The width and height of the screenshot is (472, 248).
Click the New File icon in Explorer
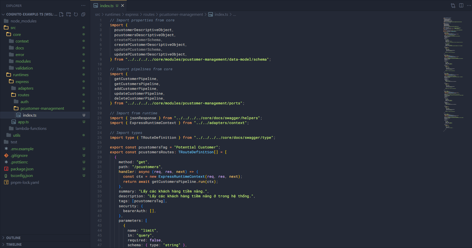61,15
